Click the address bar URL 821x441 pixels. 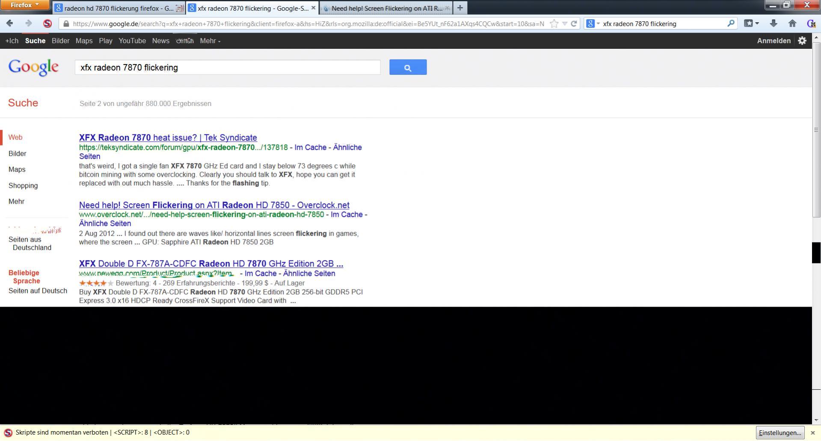coord(308,24)
